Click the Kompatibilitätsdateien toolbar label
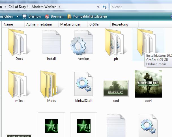 90,16
